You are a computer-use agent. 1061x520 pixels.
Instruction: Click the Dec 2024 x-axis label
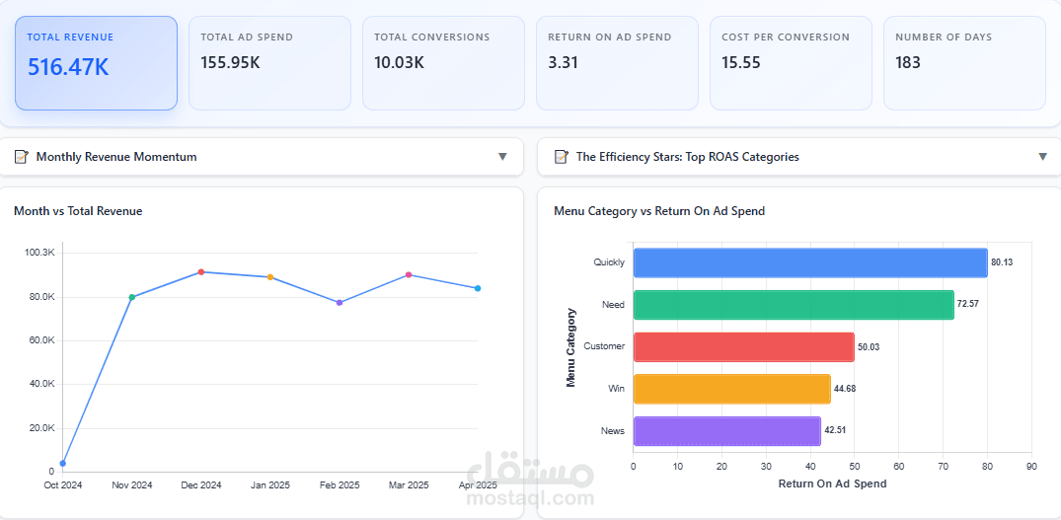pyautogui.click(x=201, y=484)
